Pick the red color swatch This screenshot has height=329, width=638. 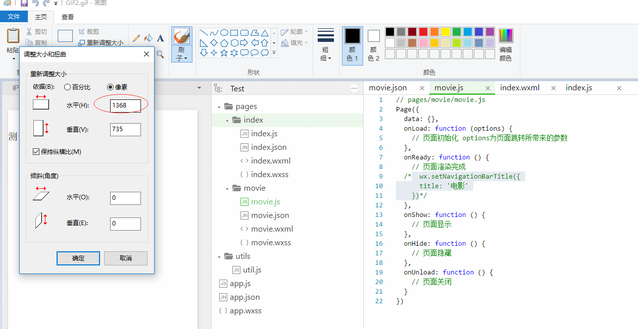[423, 32]
